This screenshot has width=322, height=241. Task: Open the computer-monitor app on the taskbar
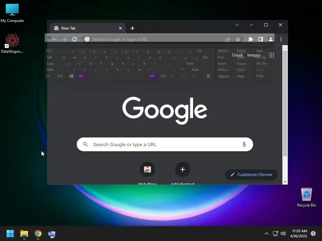52,234
